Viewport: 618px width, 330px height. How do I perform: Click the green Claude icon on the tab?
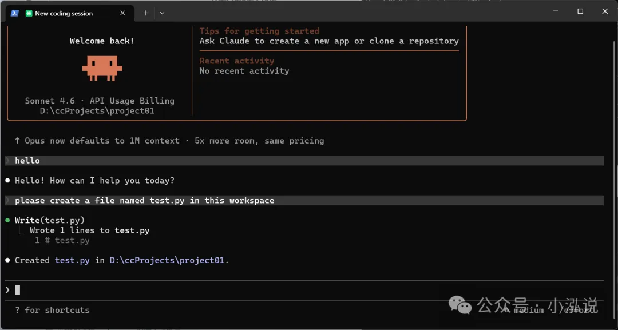point(29,13)
